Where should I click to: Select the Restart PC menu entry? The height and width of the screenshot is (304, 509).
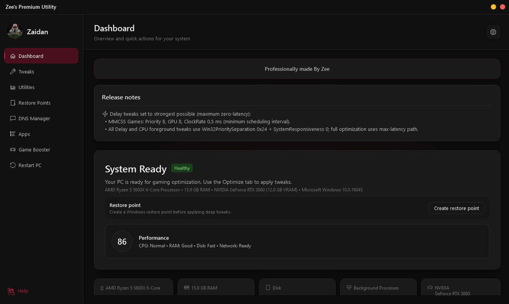tap(41, 165)
